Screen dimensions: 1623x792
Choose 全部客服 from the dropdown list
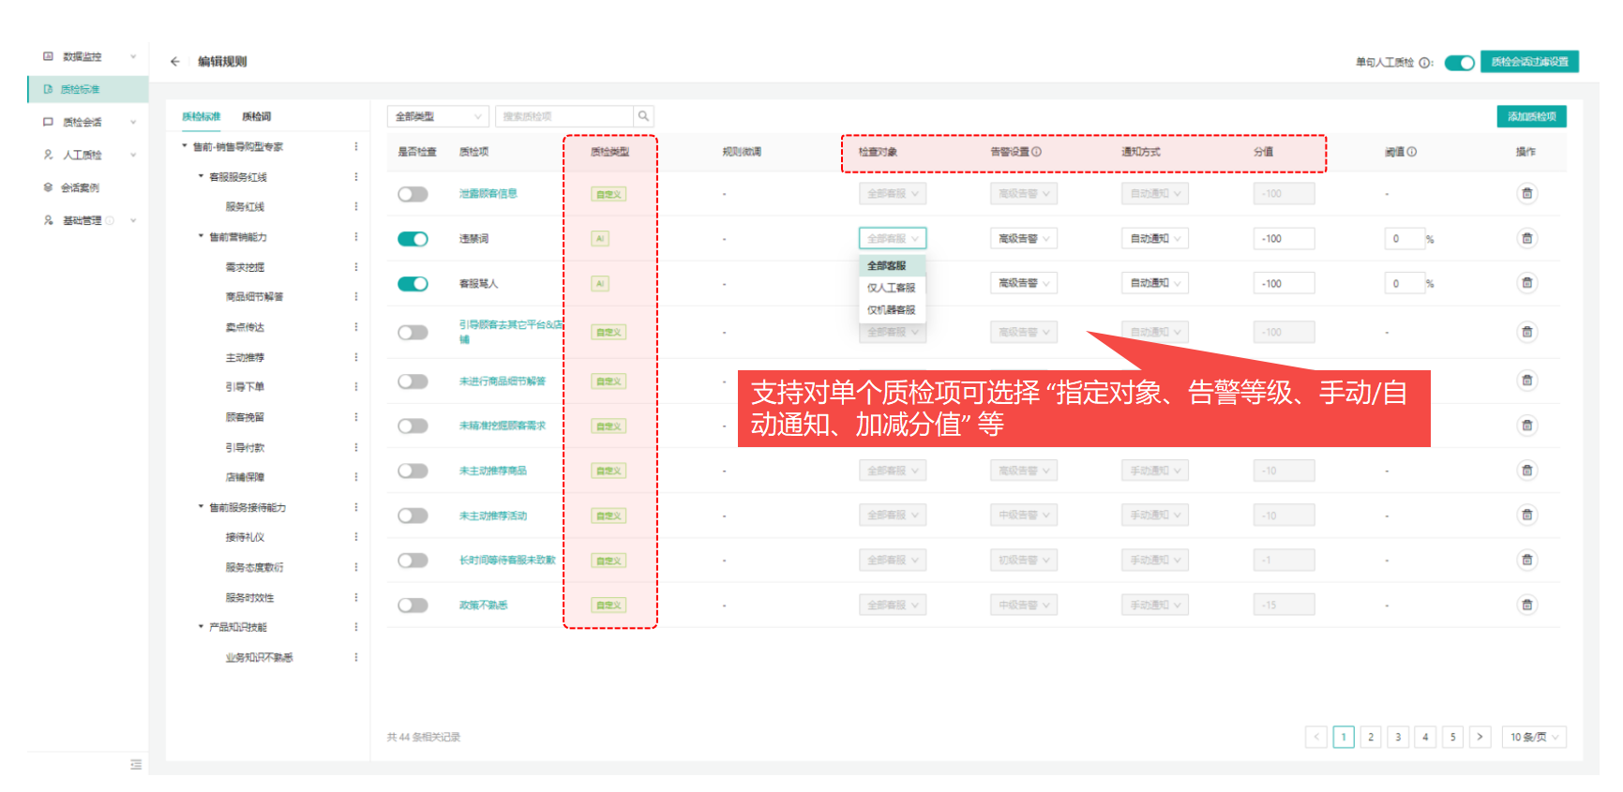[892, 266]
